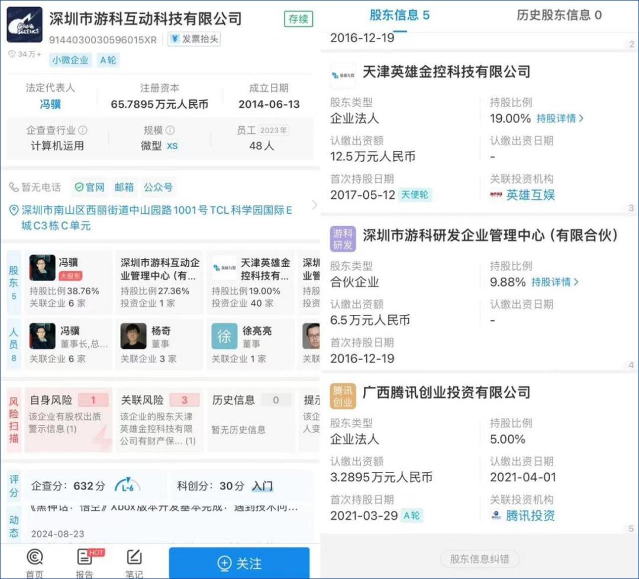The height and width of the screenshot is (579, 639).
Task: Expand 持股详情 for 19.00% shareholding
Action: coord(560,118)
